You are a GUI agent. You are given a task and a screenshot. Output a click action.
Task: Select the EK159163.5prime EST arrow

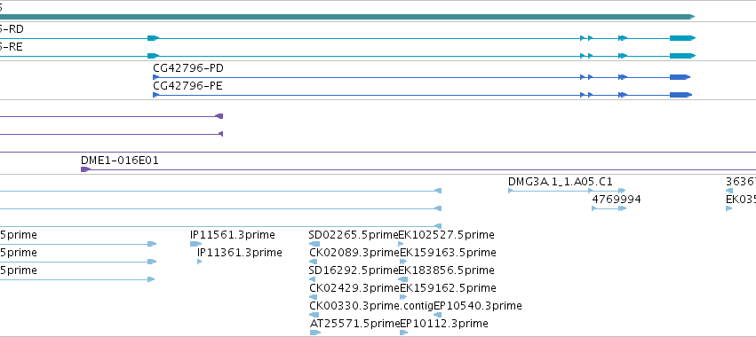click(x=403, y=262)
